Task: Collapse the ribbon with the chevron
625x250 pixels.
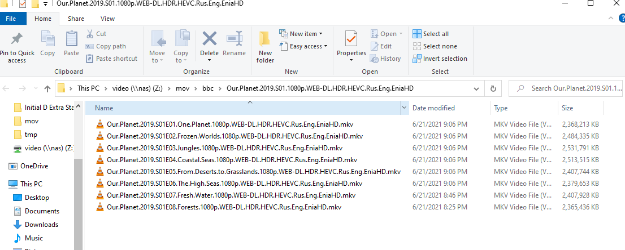Action: (x=611, y=18)
